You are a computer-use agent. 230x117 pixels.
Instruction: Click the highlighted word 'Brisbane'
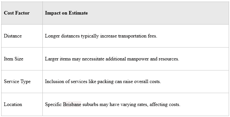coord(72,104)
